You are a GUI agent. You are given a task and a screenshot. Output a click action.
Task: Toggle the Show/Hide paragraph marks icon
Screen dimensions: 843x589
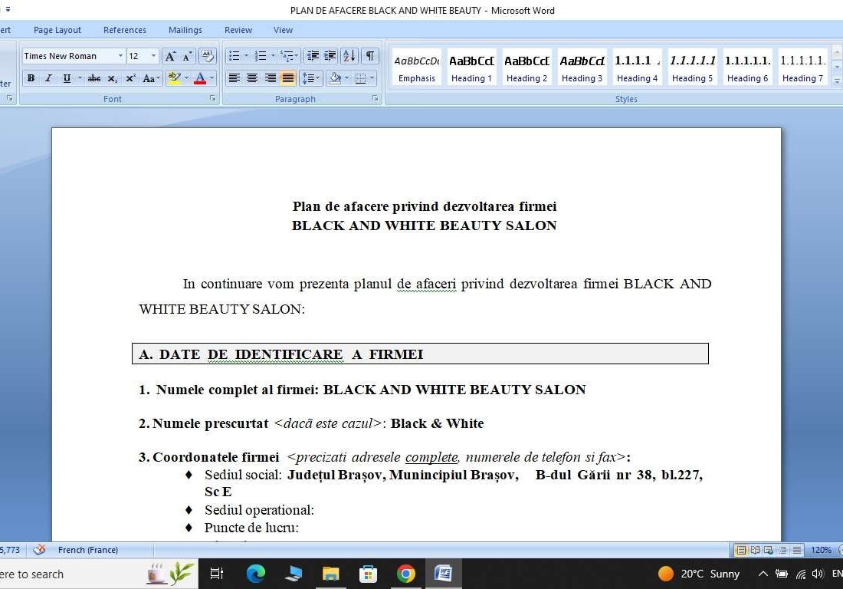[369, 56]
